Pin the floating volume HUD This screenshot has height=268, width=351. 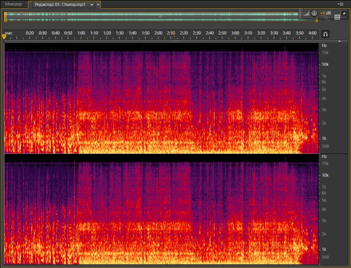coord(344,13)
